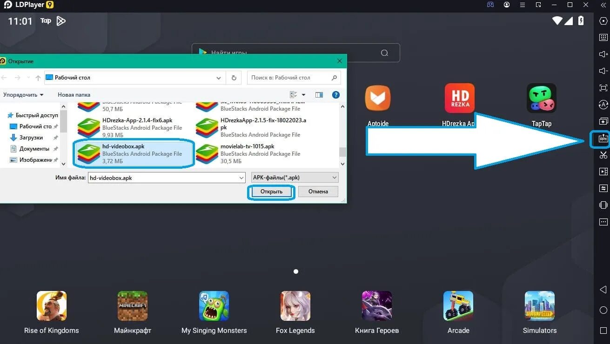The image size is (610, 344).
Task: Open account icon in LDPlayer title bar
Action: [507, 5]
